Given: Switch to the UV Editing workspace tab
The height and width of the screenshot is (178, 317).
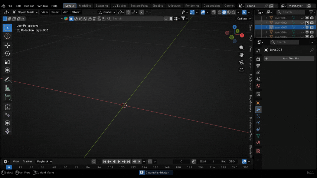Looking at the screenshot, I should 119,6.
